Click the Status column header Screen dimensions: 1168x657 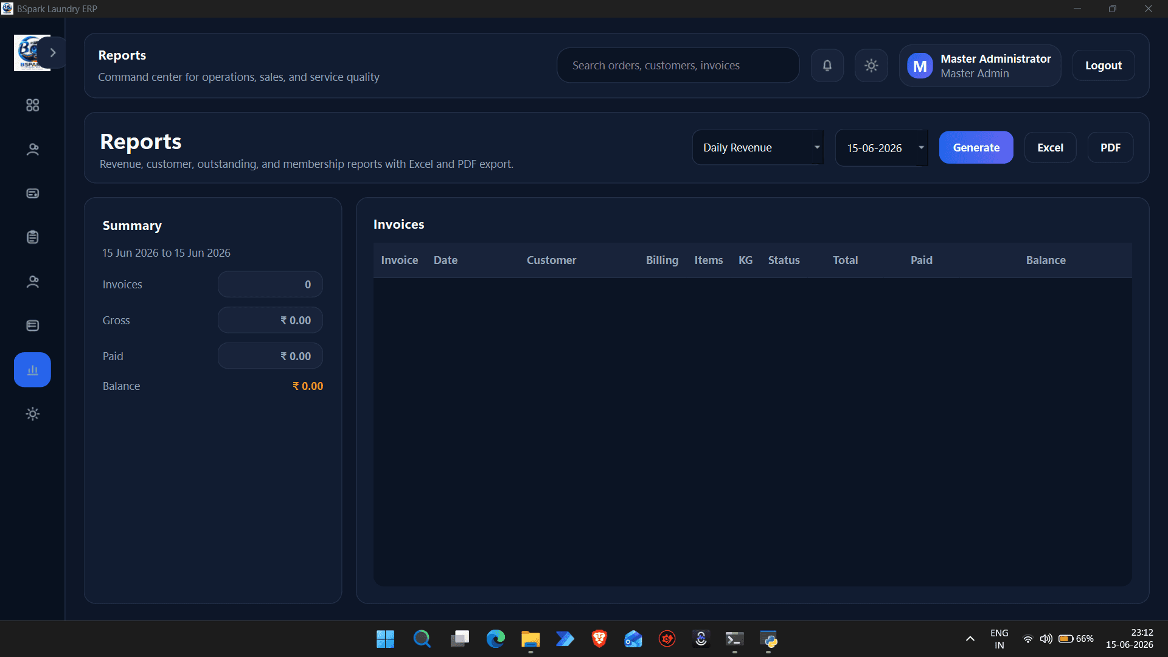(x=784, y=260)
